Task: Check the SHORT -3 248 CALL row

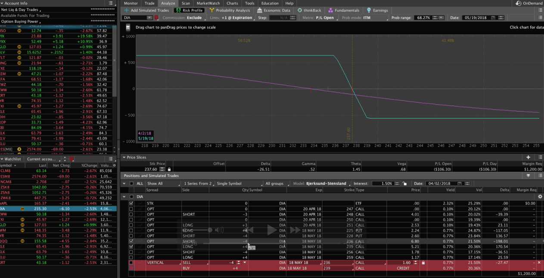Action: click(x=131, y=214)
